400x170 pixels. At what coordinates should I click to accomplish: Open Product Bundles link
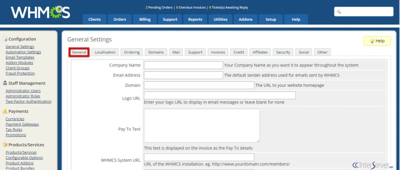pos(20,168)
